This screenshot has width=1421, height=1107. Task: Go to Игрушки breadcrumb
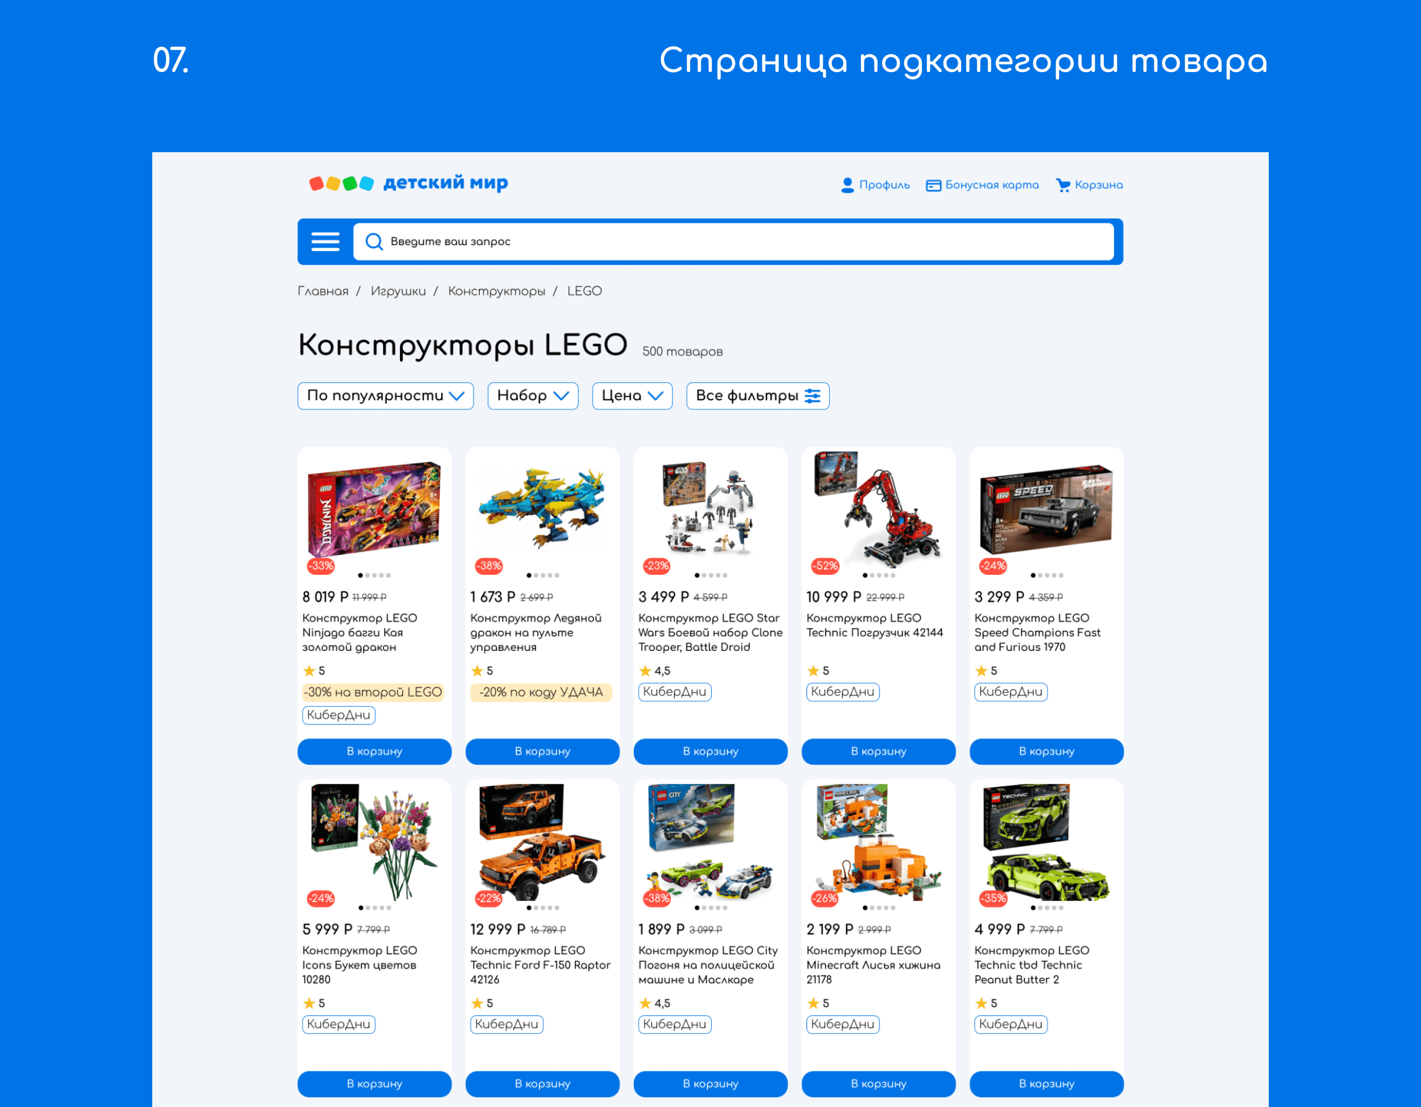398,291
